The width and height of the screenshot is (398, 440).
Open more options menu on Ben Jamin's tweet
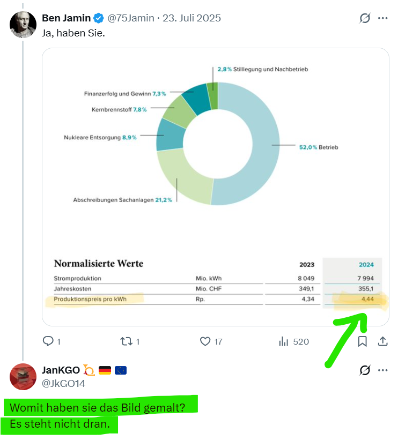pyautogui.click(x=382, y=18)
